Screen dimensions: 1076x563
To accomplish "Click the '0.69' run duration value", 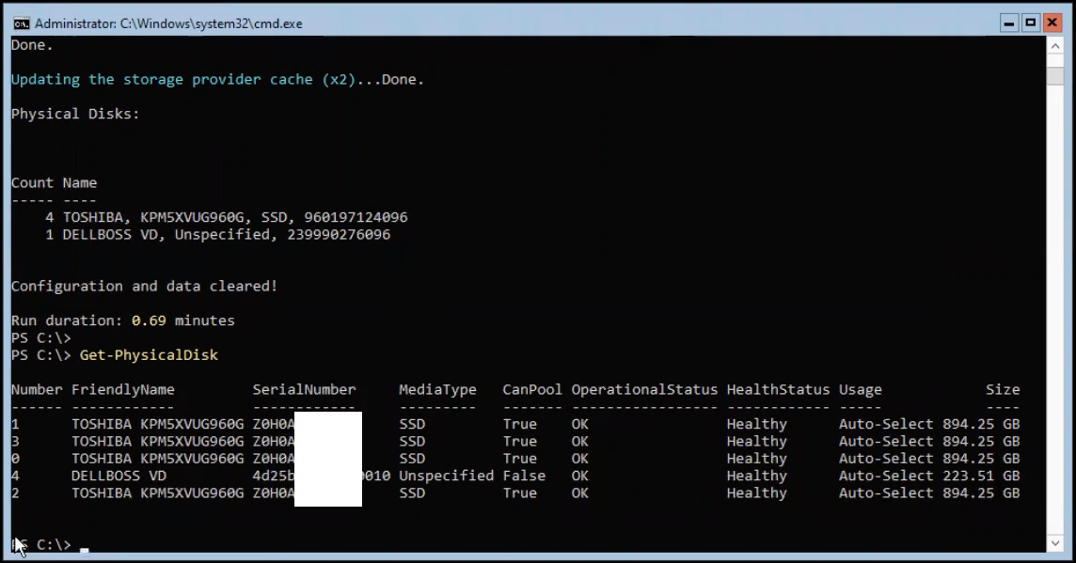I will click(149, 321).
